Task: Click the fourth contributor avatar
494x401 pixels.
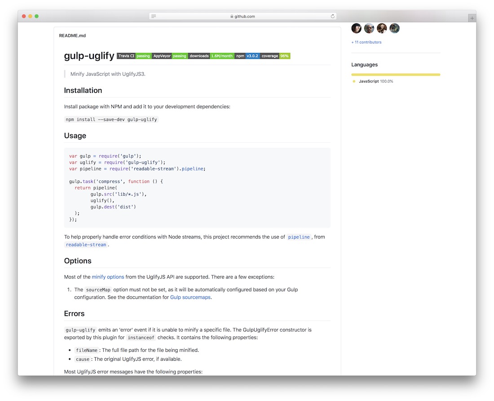Action: click(x=394, y=28)
